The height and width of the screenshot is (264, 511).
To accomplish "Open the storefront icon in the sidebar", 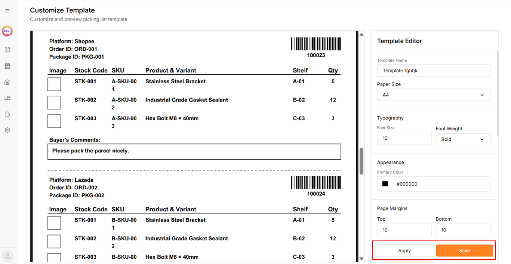I will click(7, 66).
